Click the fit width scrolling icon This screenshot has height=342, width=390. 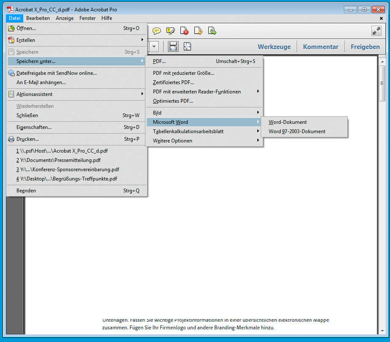click(x=173, y=47)
